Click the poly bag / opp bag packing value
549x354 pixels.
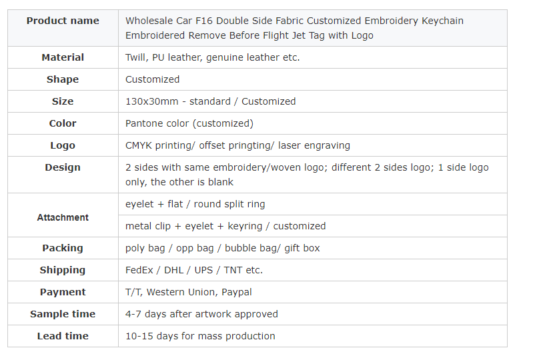click(x=222, y=248)
